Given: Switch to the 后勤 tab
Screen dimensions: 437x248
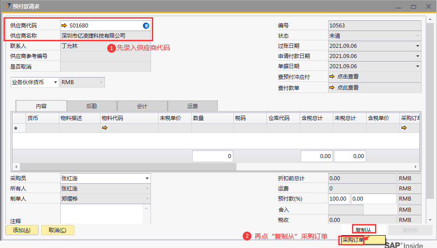Looking at the screenshot, I should pyautogui.click(x=92, y=106).
